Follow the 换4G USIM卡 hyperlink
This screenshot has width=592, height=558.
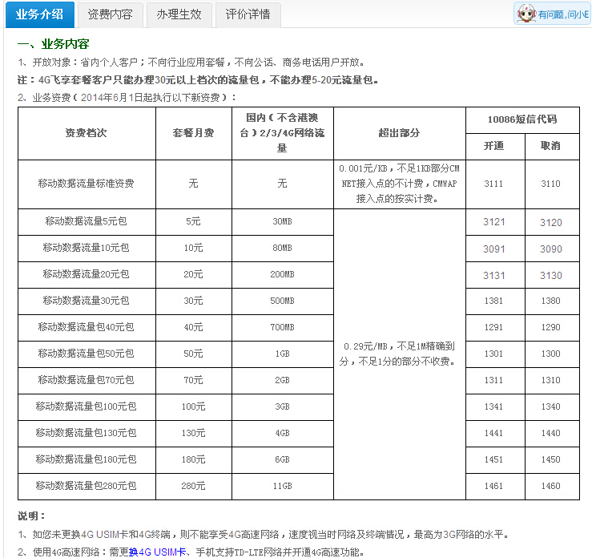(158, 552)
